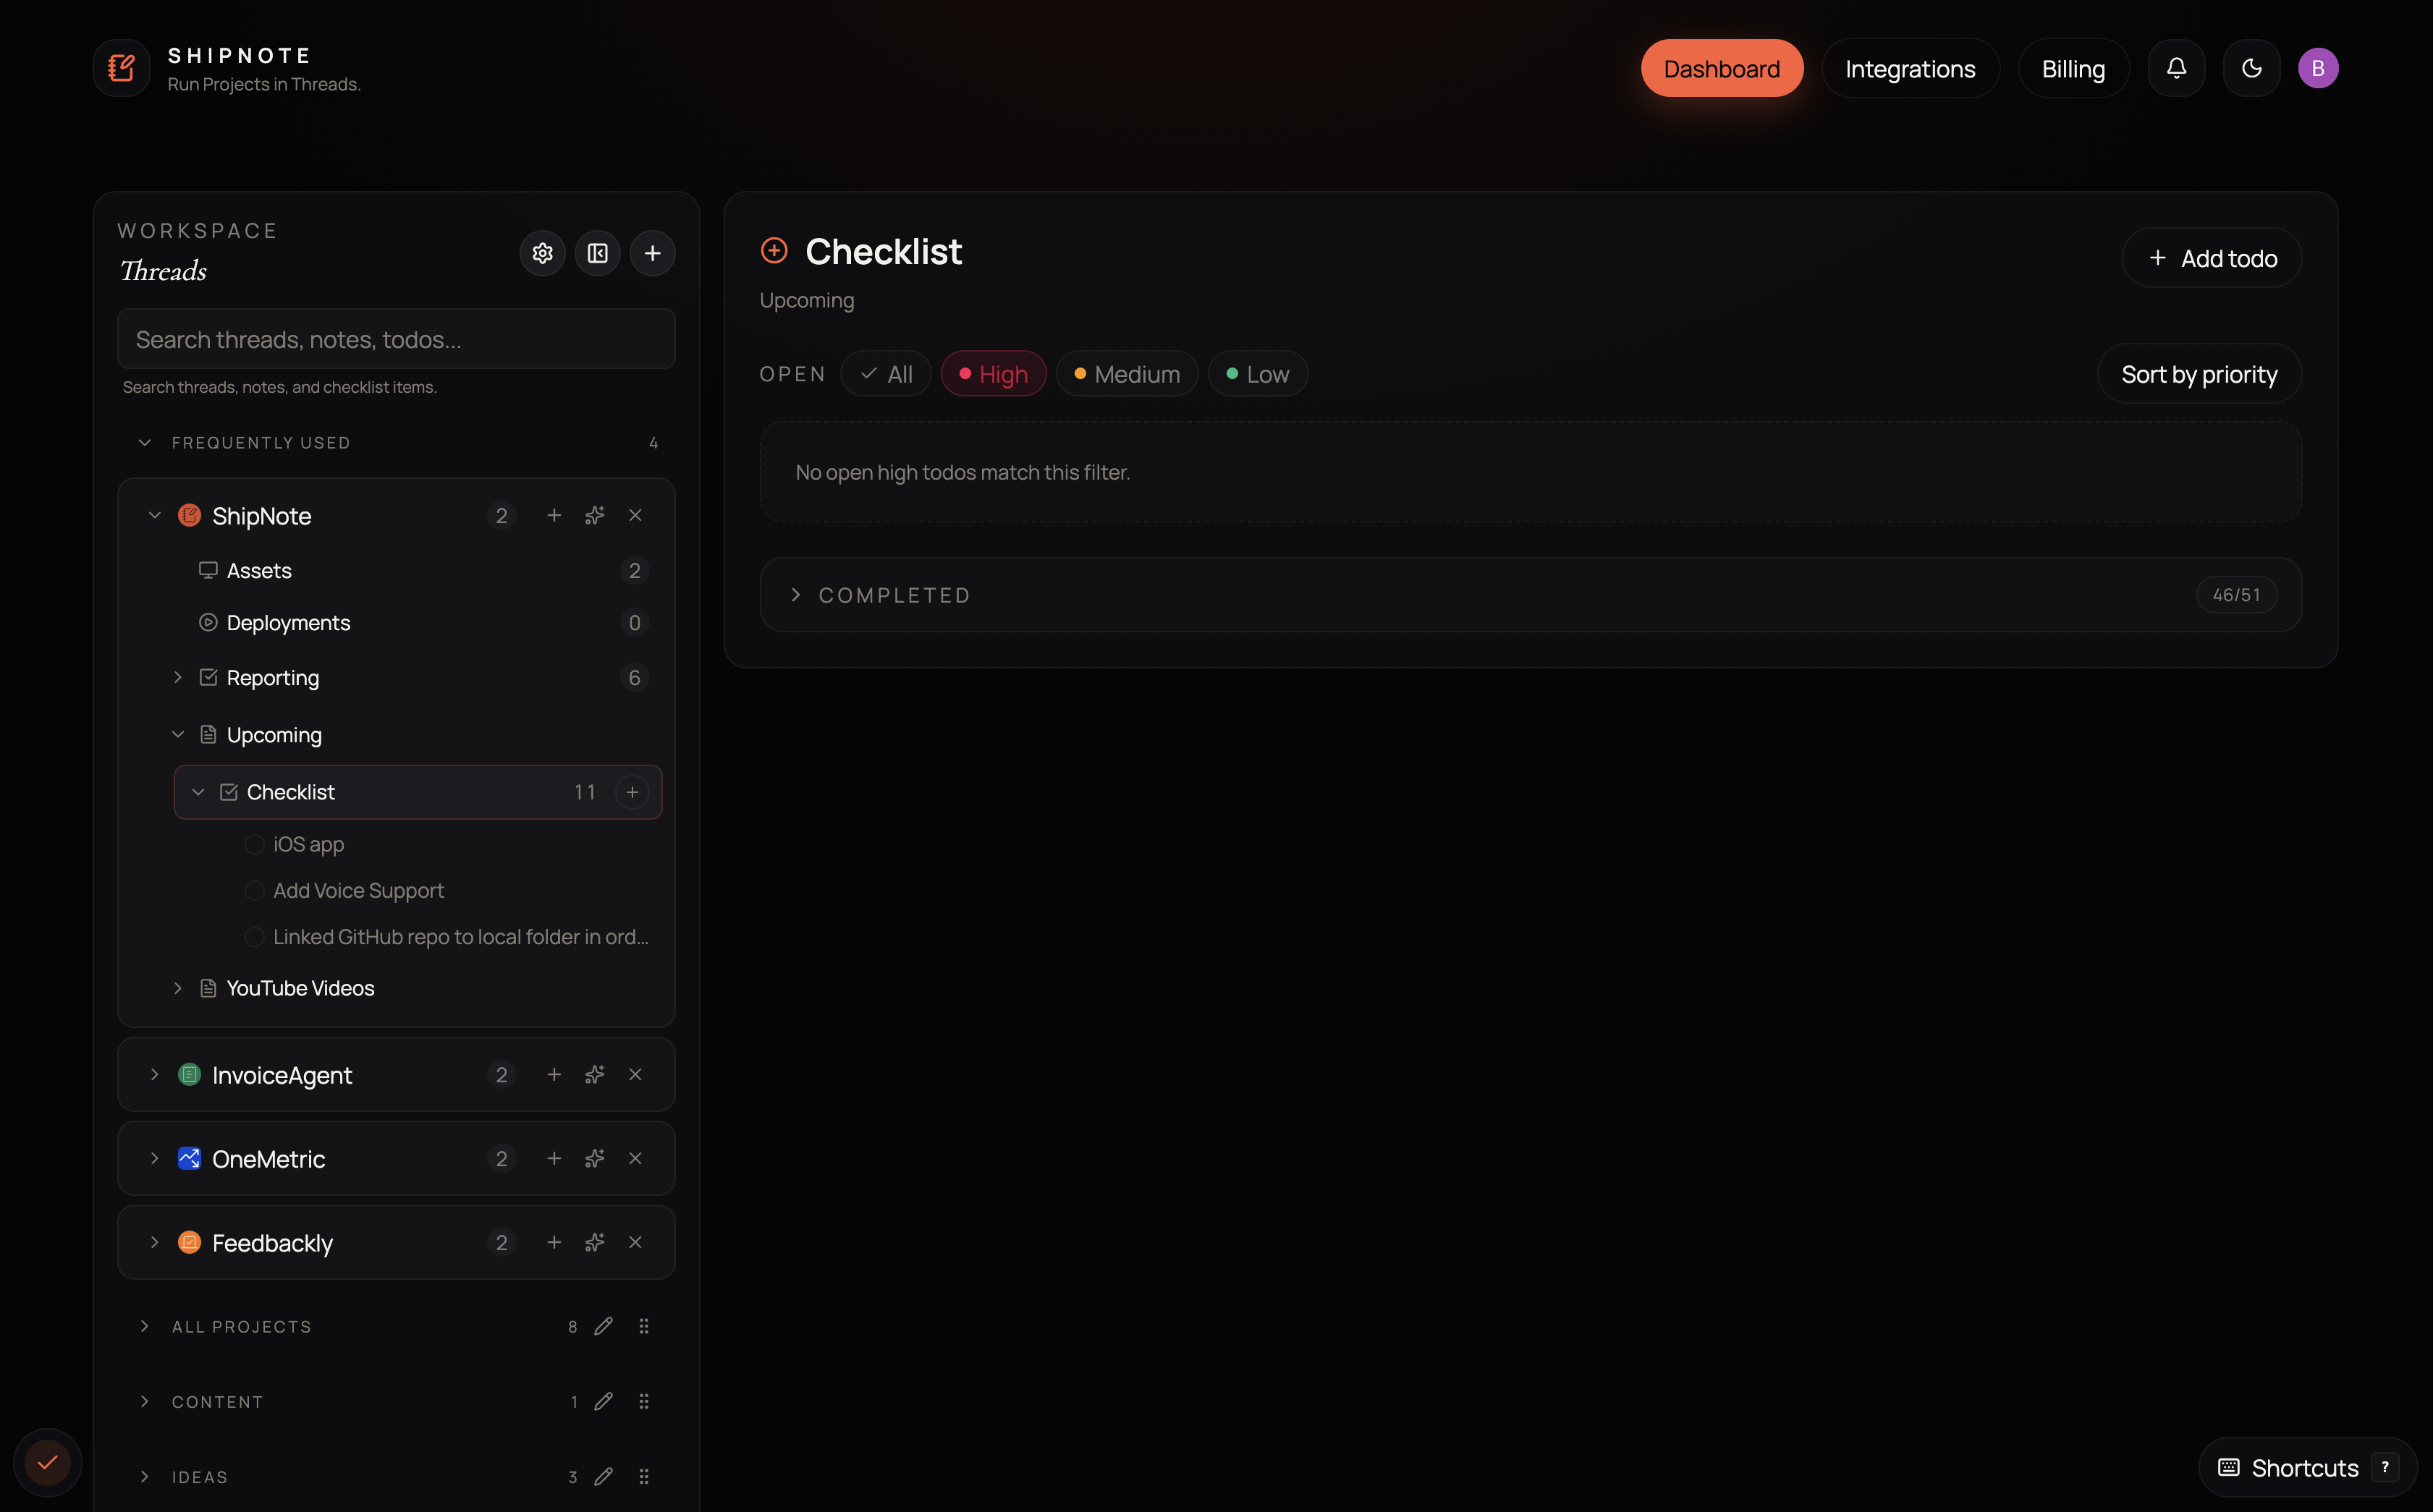Image resolution: width=2433 pixels, height=1512 pixels.
Task: Expand Ideas section
Action: pyautogui.click(x=145, y=1476)
